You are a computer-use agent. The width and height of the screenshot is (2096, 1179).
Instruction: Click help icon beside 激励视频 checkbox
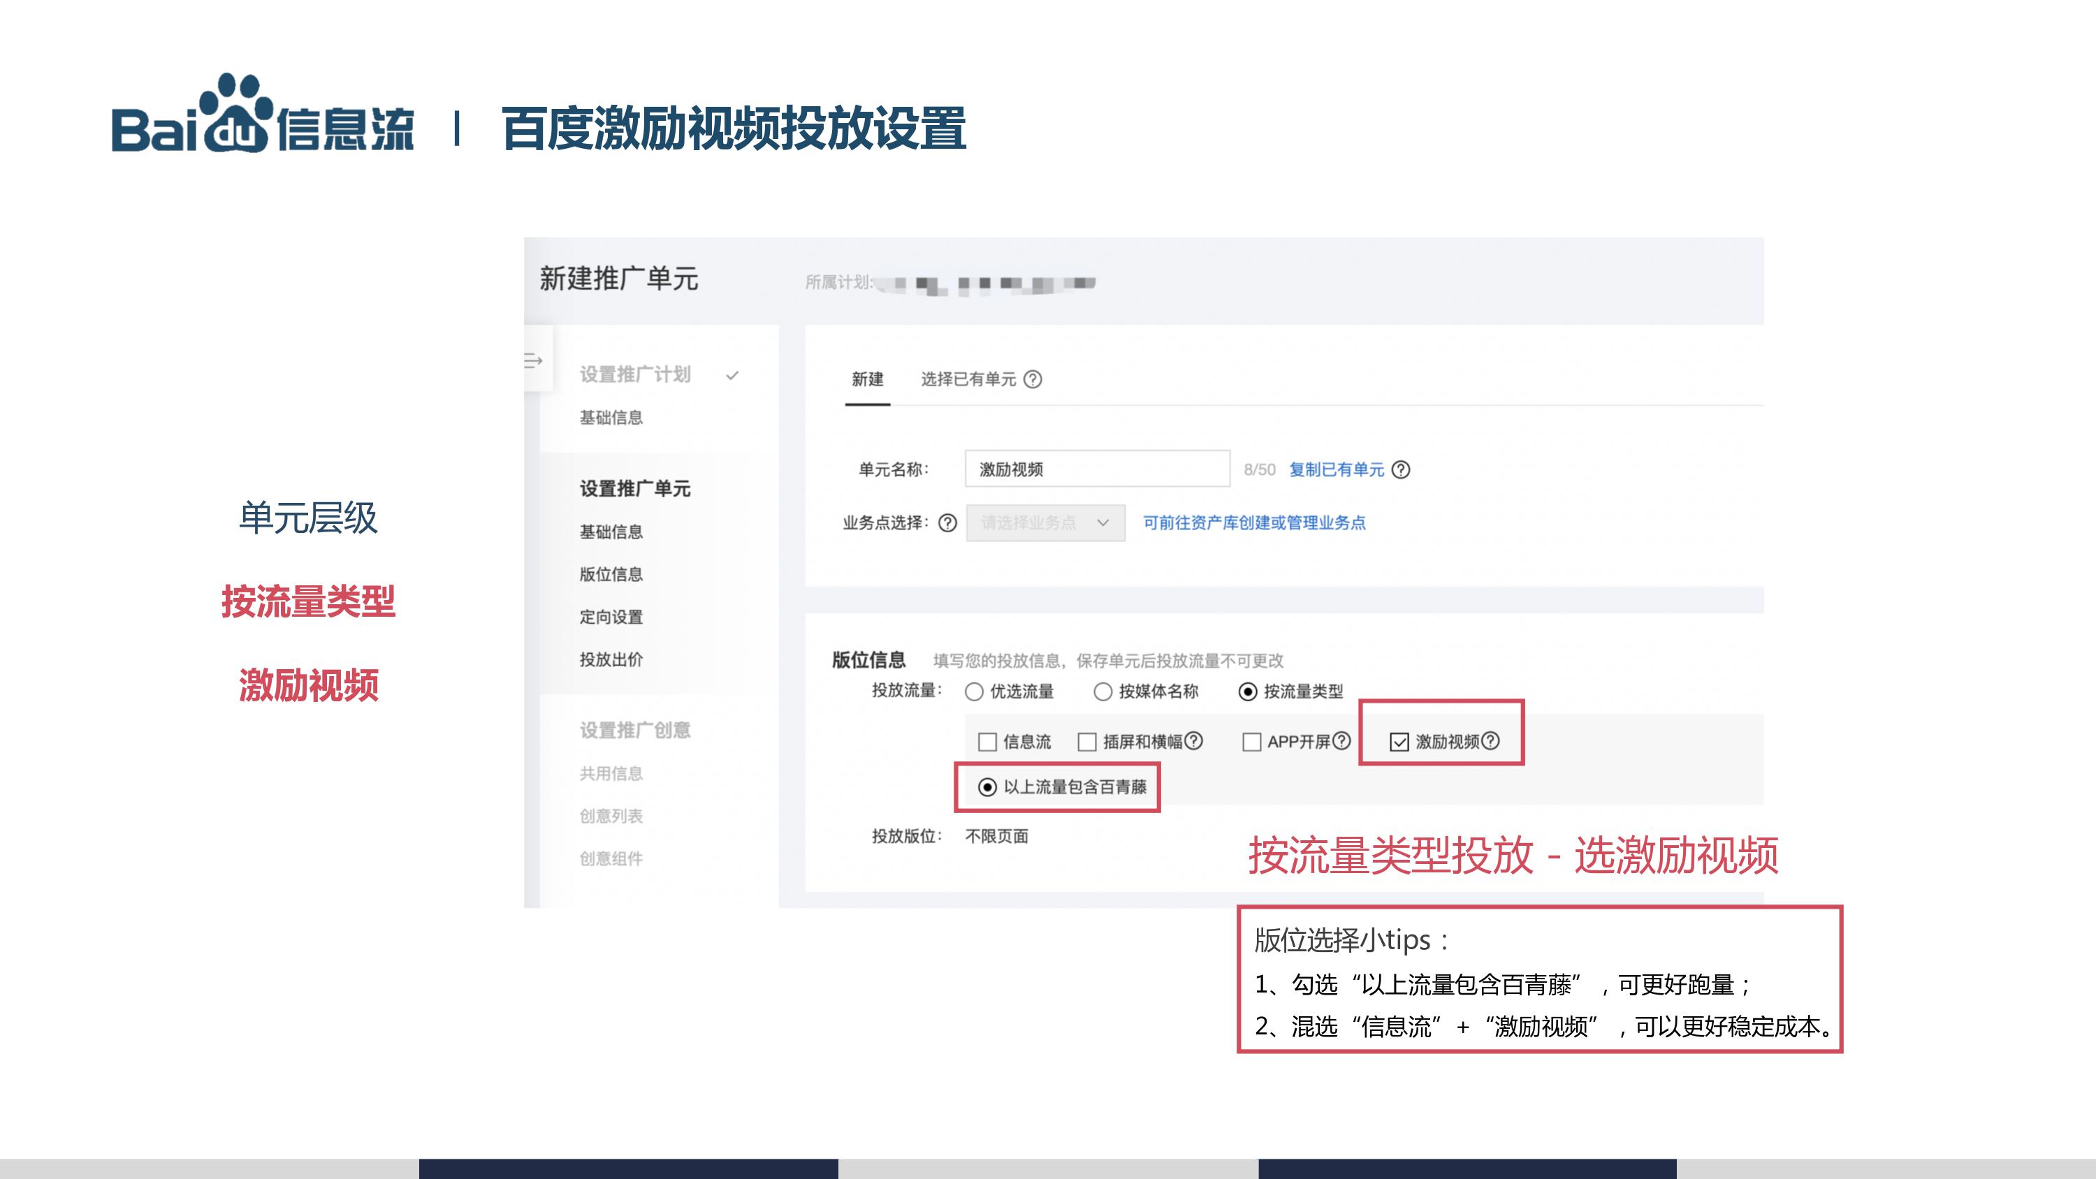click(x=1492, y=742)
